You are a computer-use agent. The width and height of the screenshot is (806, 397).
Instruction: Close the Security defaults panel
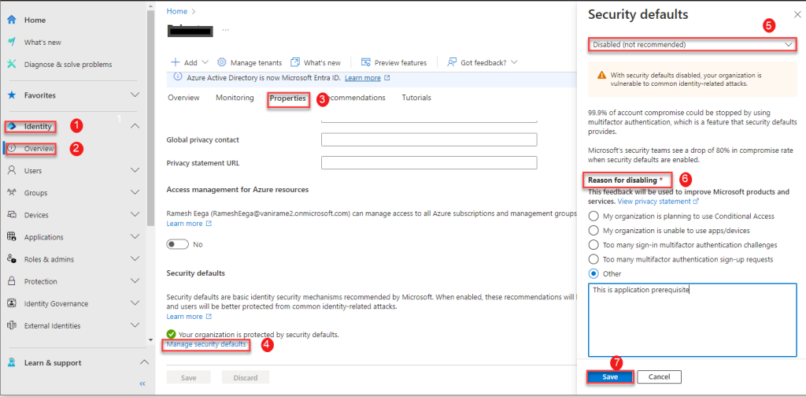click(797, 15)
